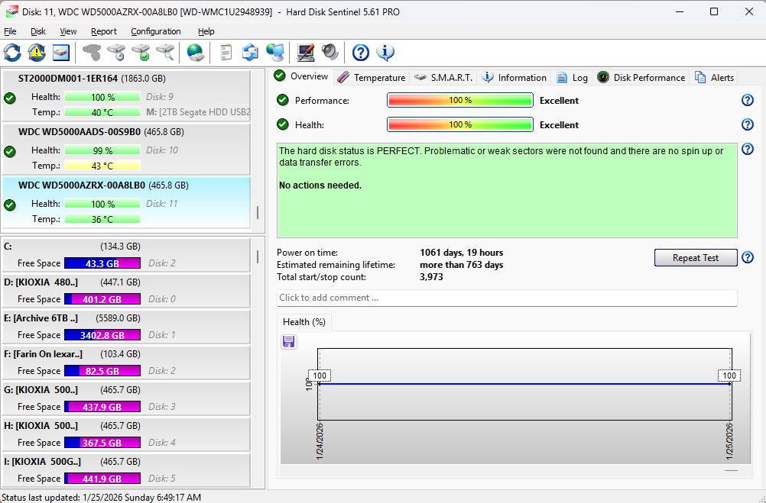This screenshot has height=503, width=766.
Task: Open the report document icon
Action: point(226,53)
